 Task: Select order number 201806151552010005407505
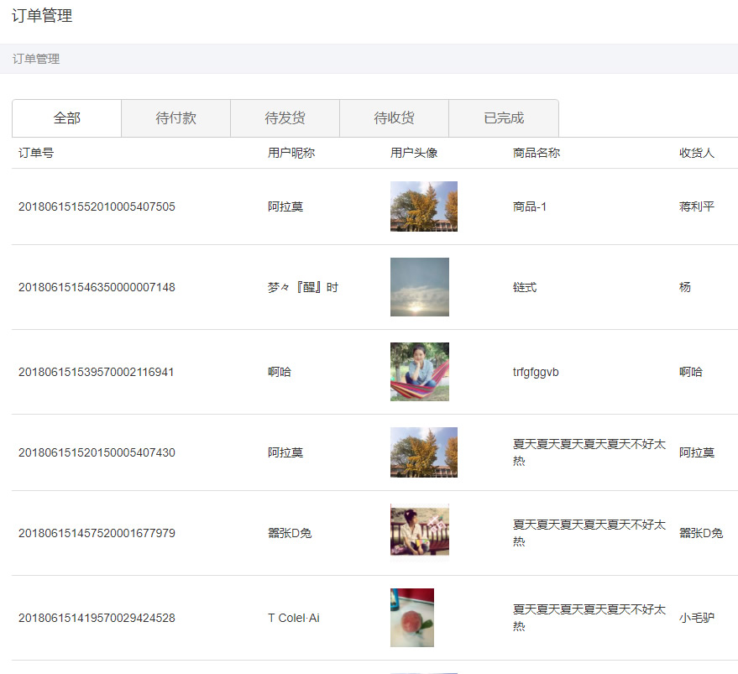click(x=97, y=206)
